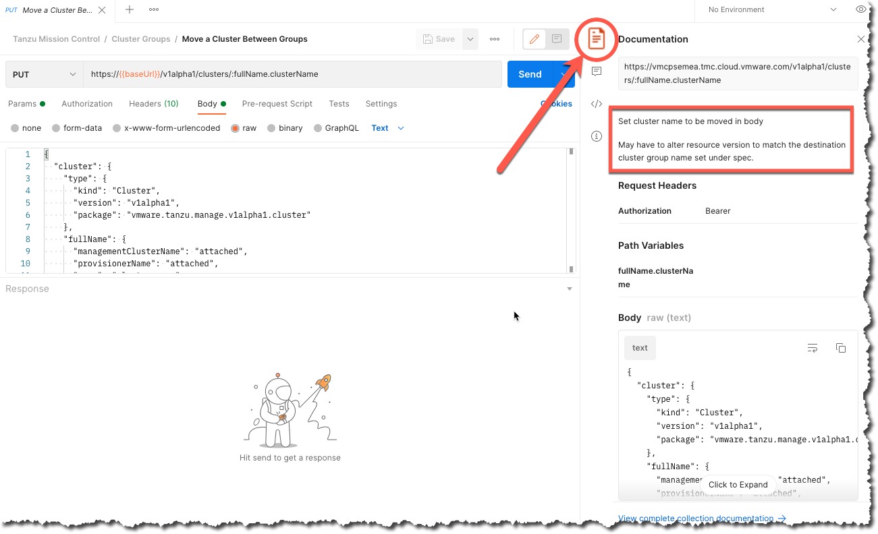Click the text language label in Documentation
The height and width of the screenshot is (534, 878).
(640, 348)
